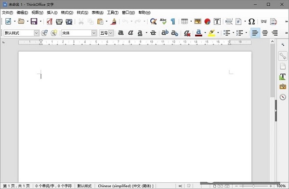Open the sidebar Navigator compass icon
Screen dimensions: 289x189
[283, 97]
